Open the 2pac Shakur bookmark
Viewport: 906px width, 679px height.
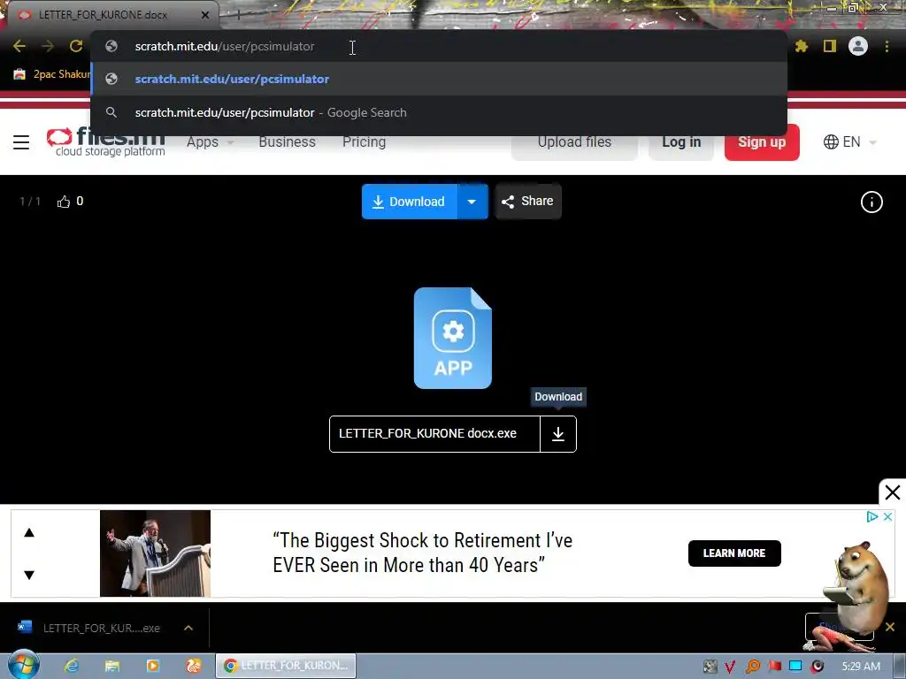[52, 74]
